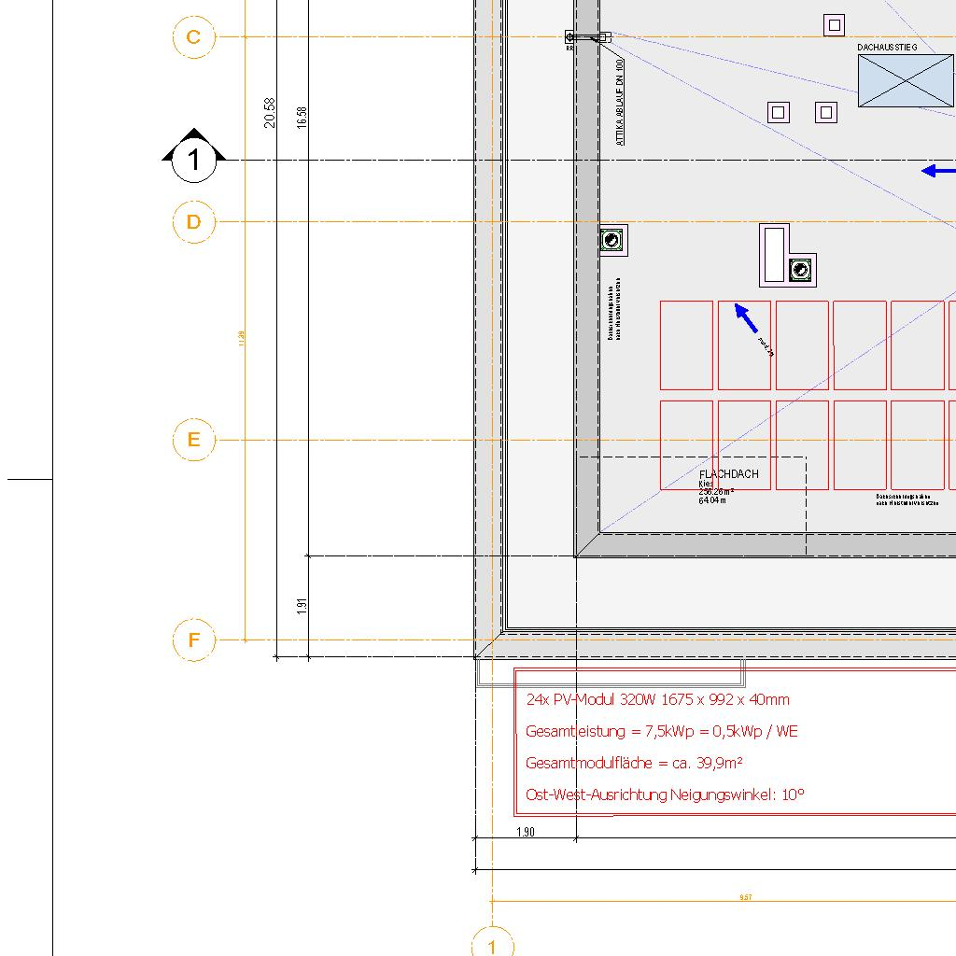Select the 24x PV-Modul text line

[x=657, y=699]
